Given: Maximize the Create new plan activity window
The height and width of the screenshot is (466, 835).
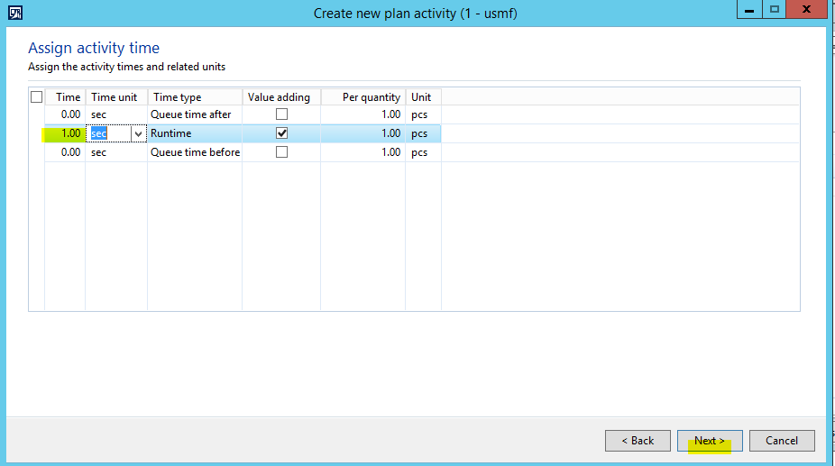Looking at the screenshot, I should pyautogui.click(x=774, y=10).
